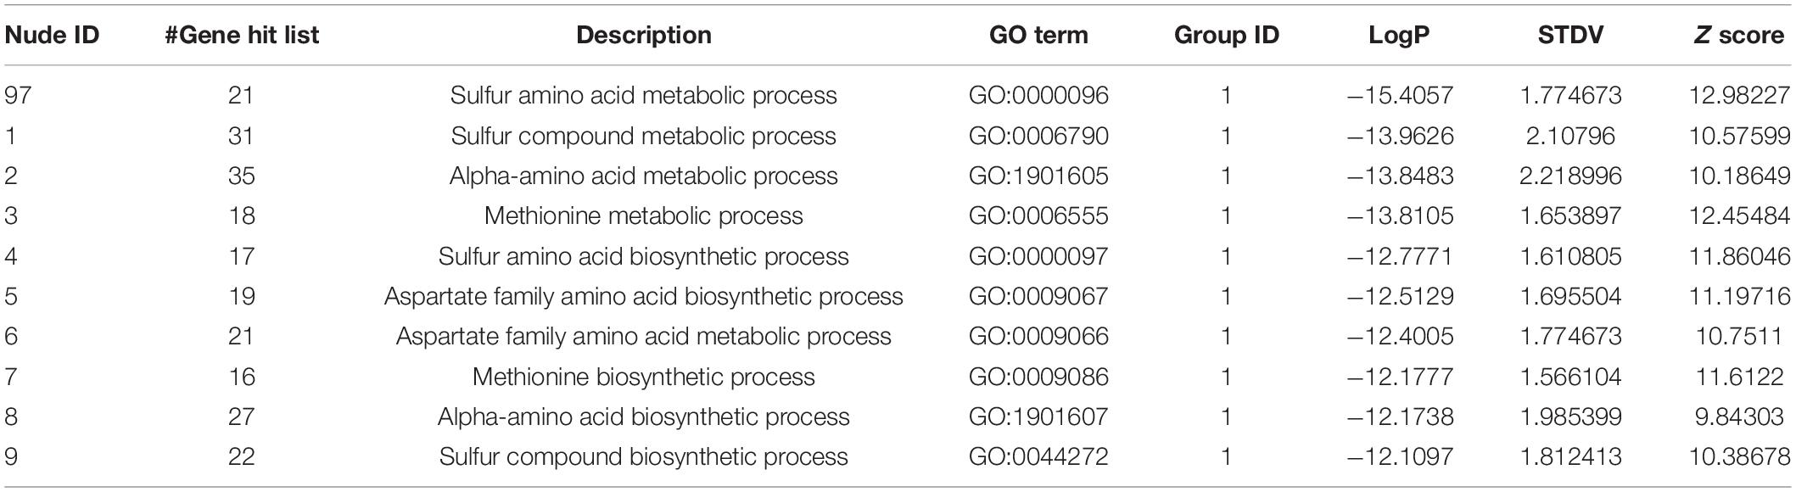Viewport: 1796px width, 492px height.
Task: Select Z score value 12.45484
Action: (1739, 215)
